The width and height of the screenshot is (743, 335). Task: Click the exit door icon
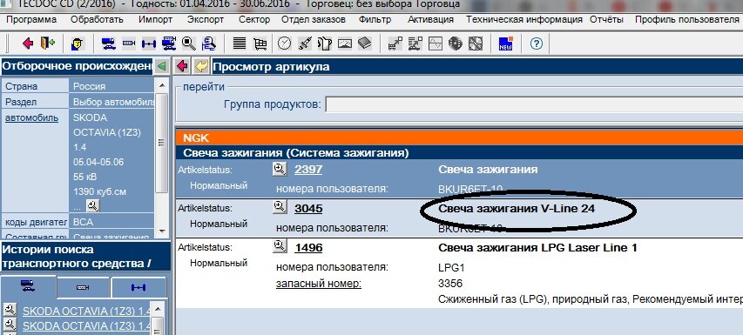click(x=47, y=44)
